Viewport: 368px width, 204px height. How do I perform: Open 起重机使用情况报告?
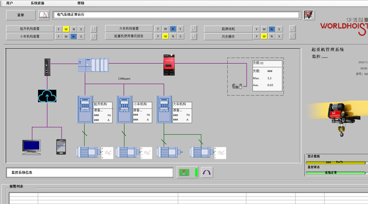128,36
